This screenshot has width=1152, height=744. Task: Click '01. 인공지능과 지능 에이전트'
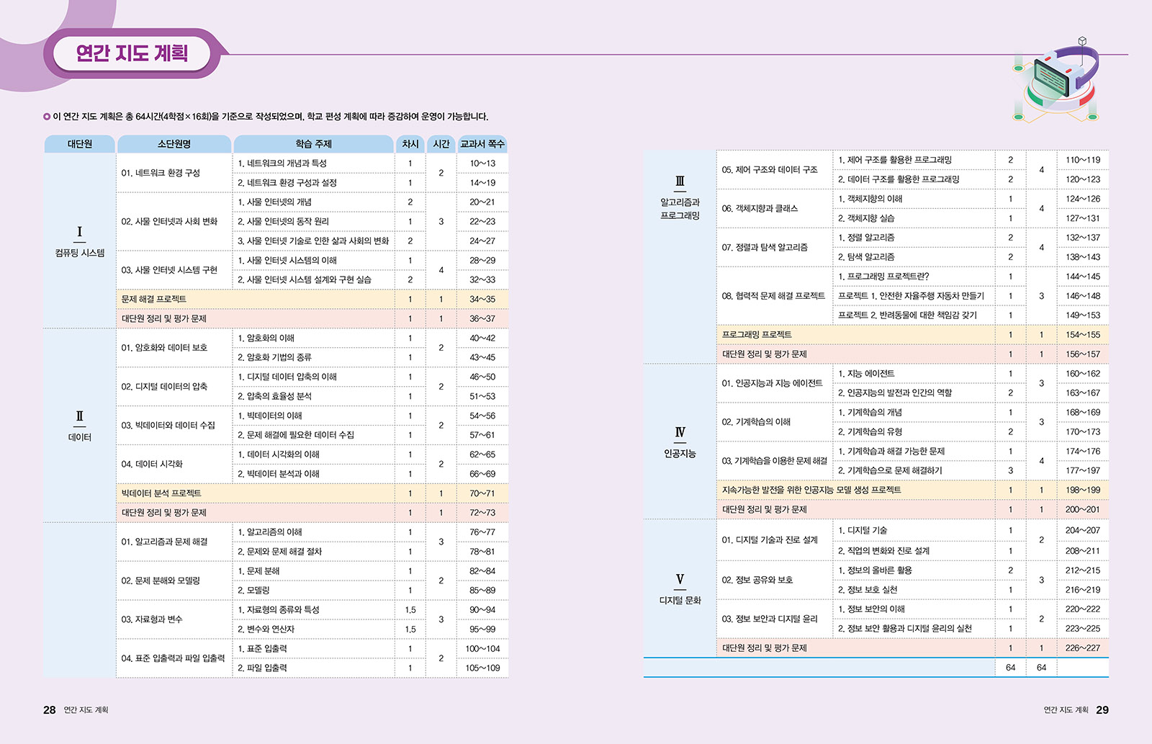click(x=772, y=383)
